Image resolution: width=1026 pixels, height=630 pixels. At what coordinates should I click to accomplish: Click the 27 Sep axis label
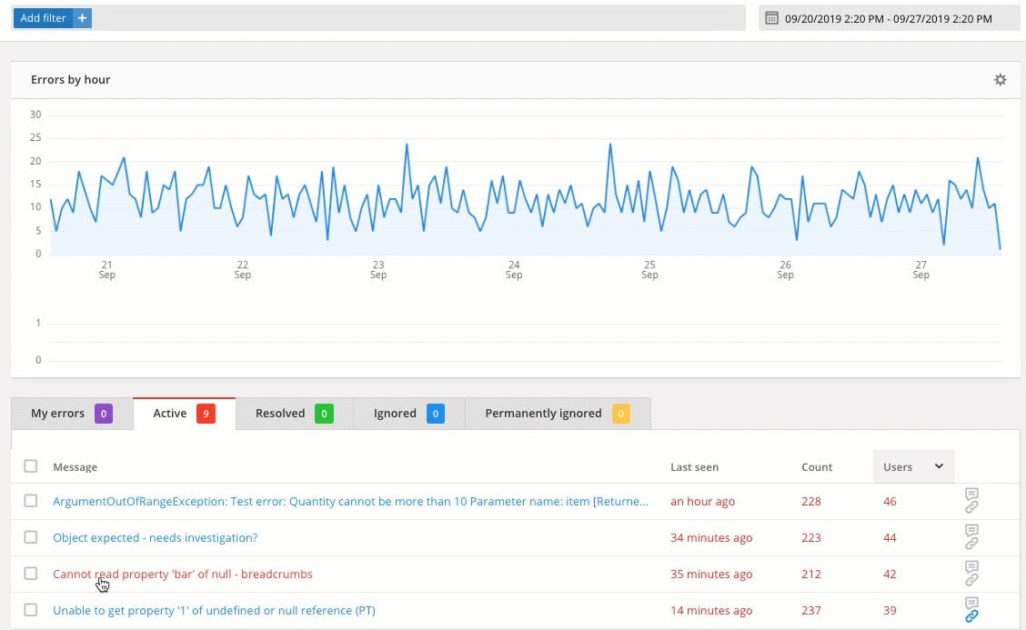point(920,269)
